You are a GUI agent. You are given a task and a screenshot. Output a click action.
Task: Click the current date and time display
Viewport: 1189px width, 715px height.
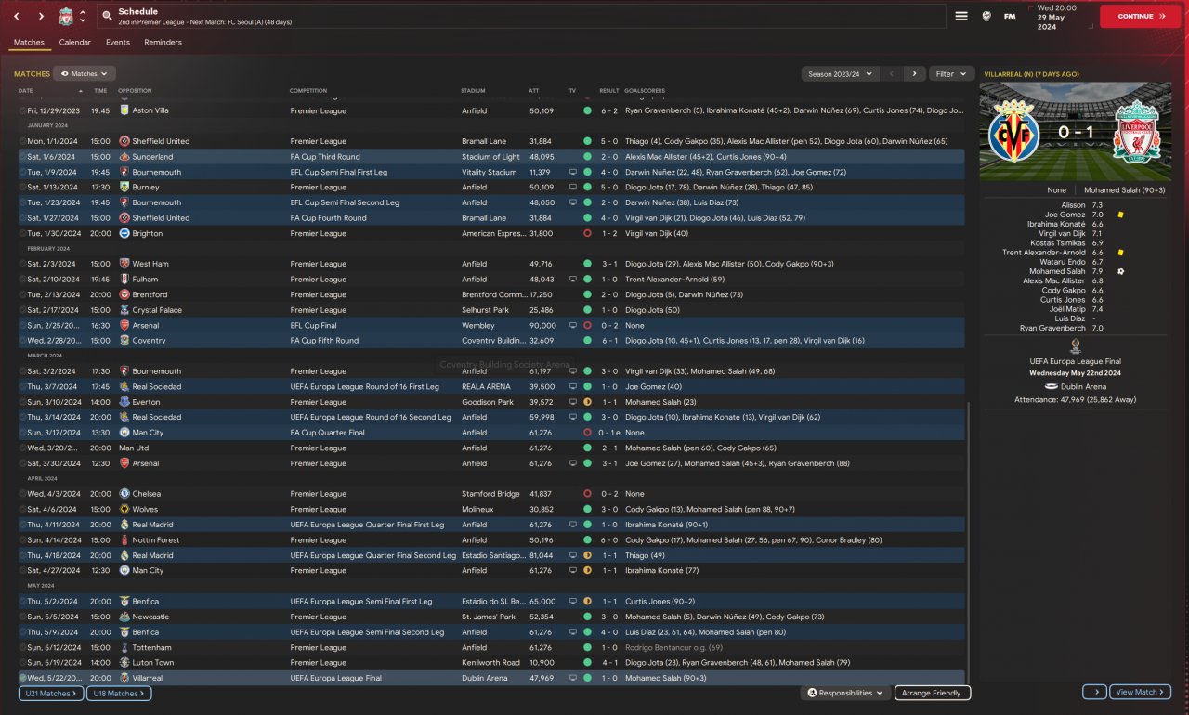tap(1056, 17)
